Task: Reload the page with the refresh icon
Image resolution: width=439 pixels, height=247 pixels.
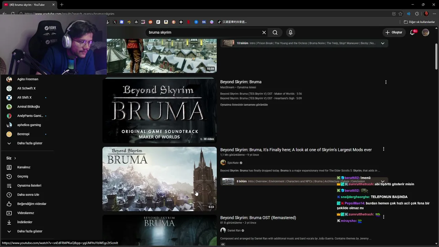Action: [x=13, y=14]
